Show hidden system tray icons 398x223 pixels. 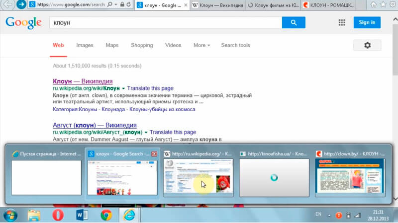(x=328, y=215)
